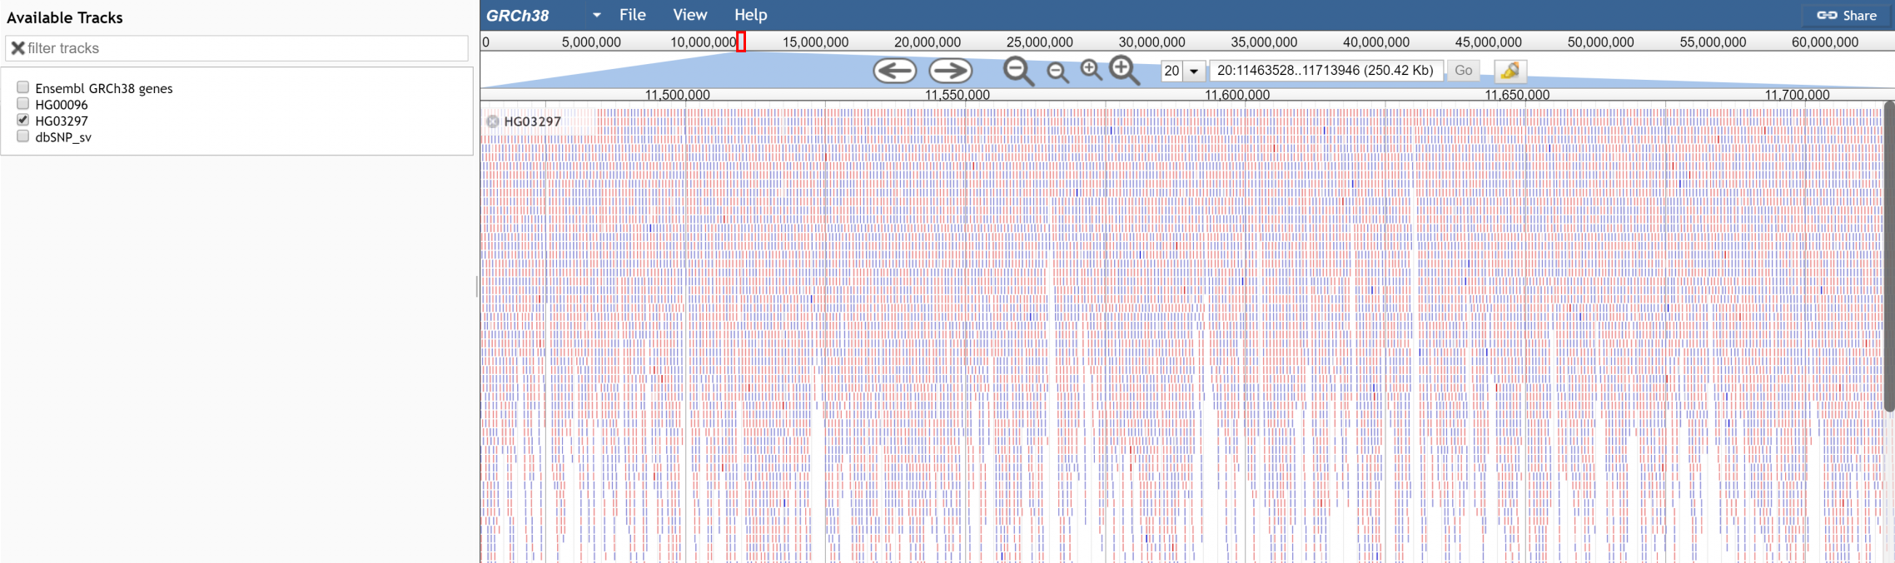Enable the HG00096 track checkbox
The width and height of the screenshot is (1895, 563).
(x=23, y=104)
